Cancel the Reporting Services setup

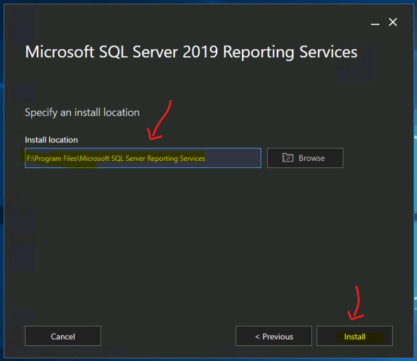63,336
